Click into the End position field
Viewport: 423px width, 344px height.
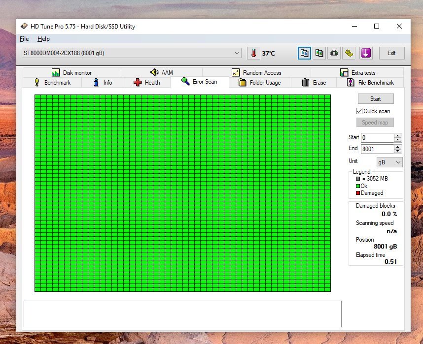click(x=377, y=149)
